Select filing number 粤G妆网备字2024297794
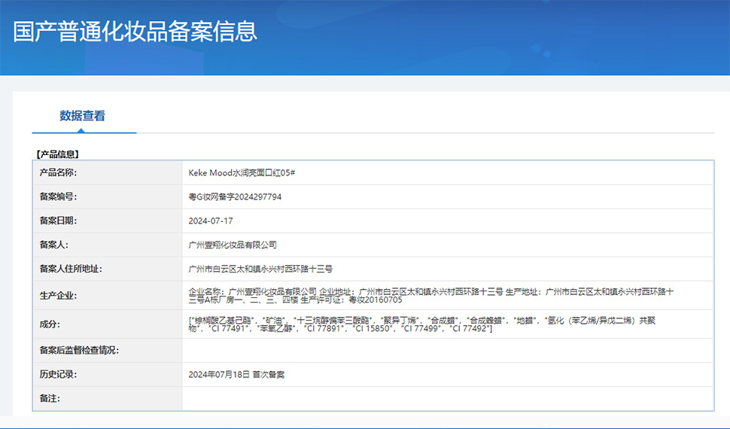This screenshot has height=429, width=730. 235,197
